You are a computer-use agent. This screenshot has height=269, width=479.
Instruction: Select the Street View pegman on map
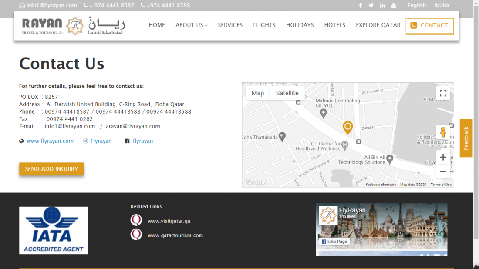coord(443,132)
